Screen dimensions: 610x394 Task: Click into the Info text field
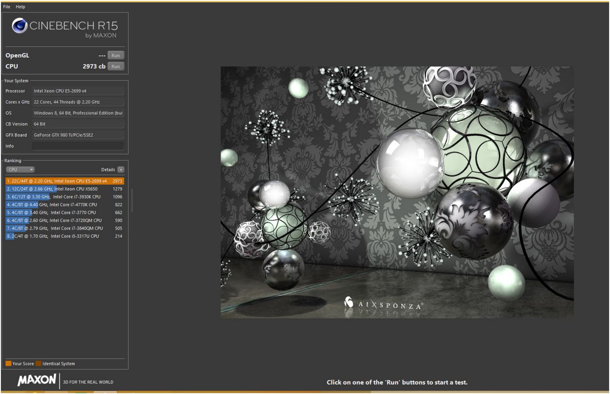tap(78, 146)
